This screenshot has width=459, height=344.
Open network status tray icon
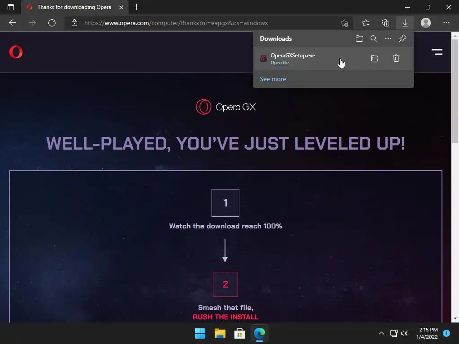coord(394,333)
